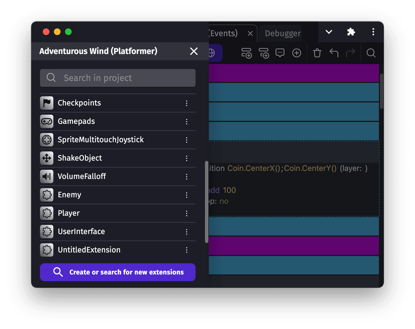Switch to the Debugger tab
The width and height of the screenshot is (415, 329).
tap(282, 33)
